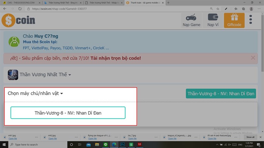Open the Favorites list icon
The width and height of the screenshot is (264, 148).
(236, 9)
